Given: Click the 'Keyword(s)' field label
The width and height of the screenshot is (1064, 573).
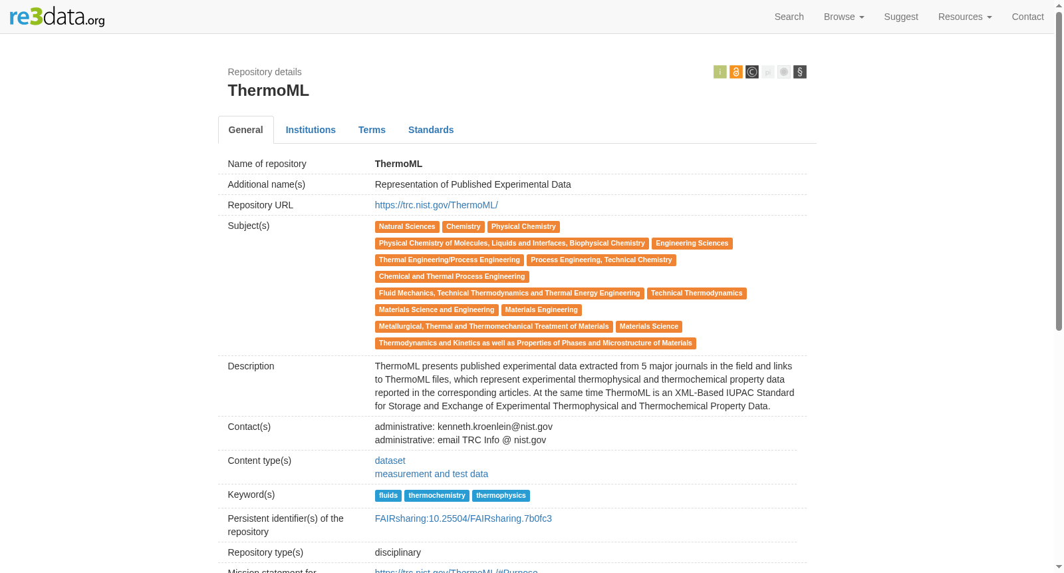Looking at the screenshot, I should [x=251, y=494].
